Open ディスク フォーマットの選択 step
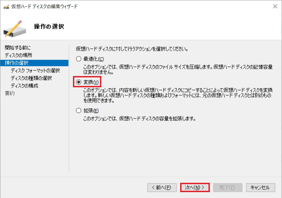This screenshot has width=282, height=198. pyautogui.click(x=35, y=70)
